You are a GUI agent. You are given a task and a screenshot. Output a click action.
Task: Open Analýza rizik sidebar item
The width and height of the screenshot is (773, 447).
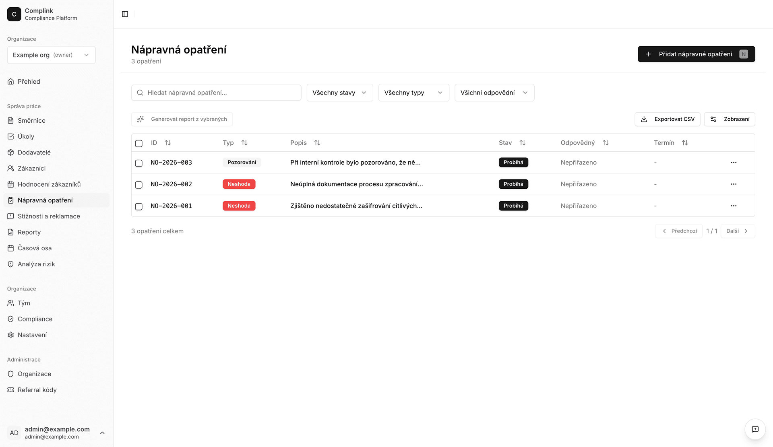click(x=36, y=264)
